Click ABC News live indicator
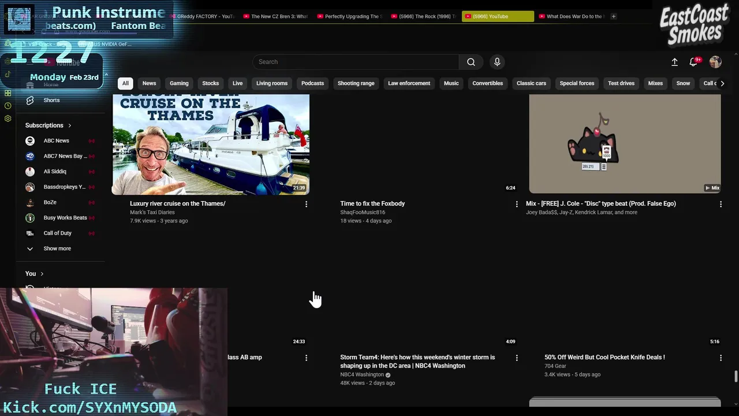The width and height of the screenshot is (739, 416). [x=91, y=140]
